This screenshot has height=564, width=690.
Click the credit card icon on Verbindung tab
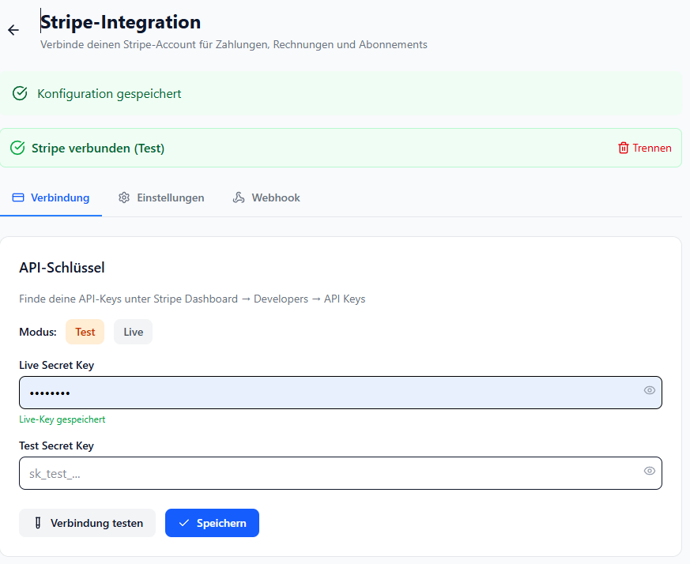(x=18, y=197)
